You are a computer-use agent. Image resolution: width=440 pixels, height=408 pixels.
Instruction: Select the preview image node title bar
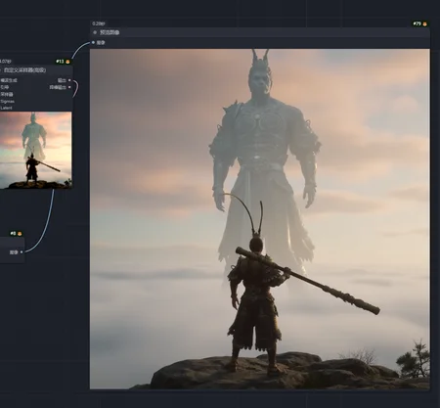(260, 32)
